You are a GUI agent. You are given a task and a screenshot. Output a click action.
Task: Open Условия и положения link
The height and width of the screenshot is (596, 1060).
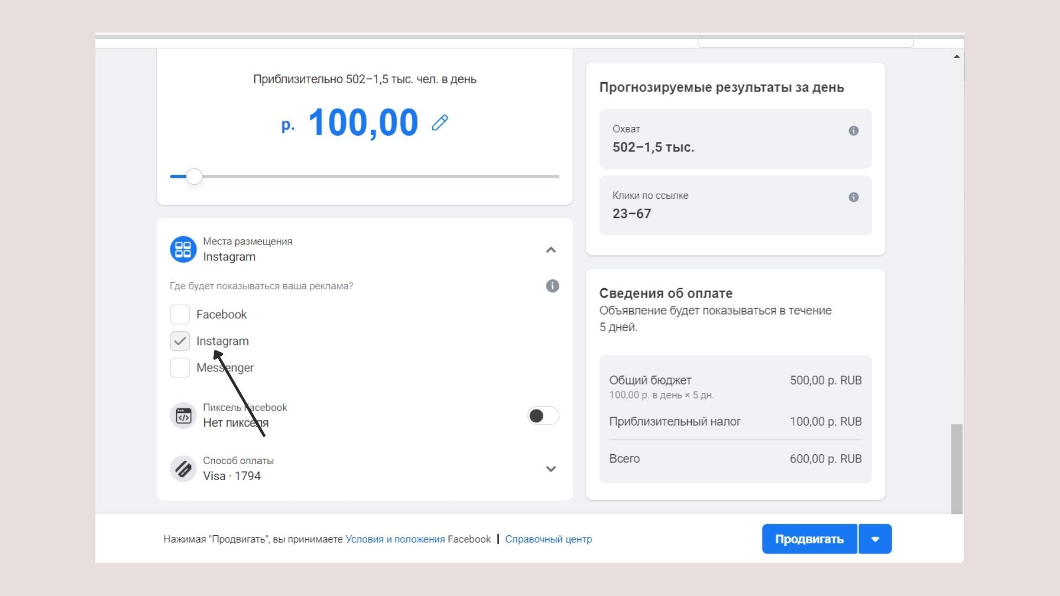395,539
